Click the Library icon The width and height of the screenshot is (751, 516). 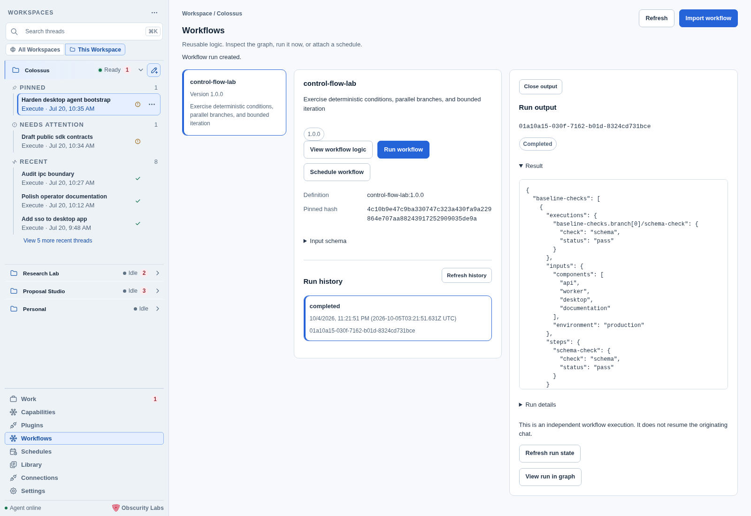coord(14,465)
